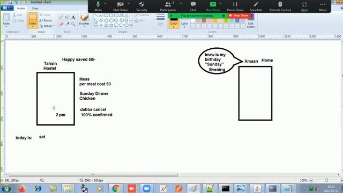Open the Paint file menu button

coord(7,8)
